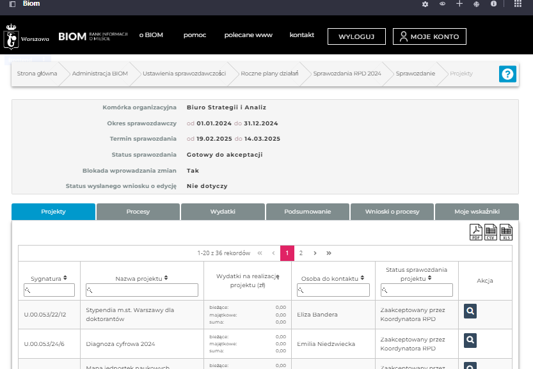Open MOJE KONTO
The image size is (533, 369).
click(x=429, y=36)
